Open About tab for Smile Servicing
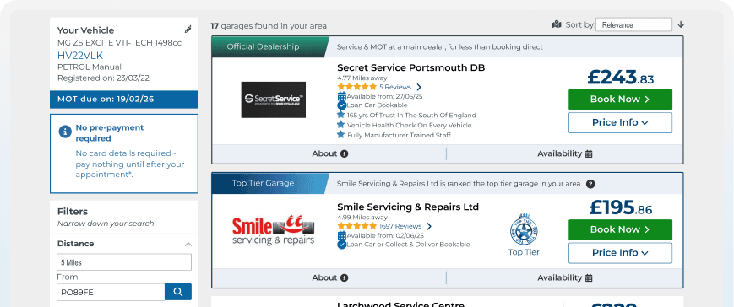The image size is (734, 307). [x=329, y=277]
